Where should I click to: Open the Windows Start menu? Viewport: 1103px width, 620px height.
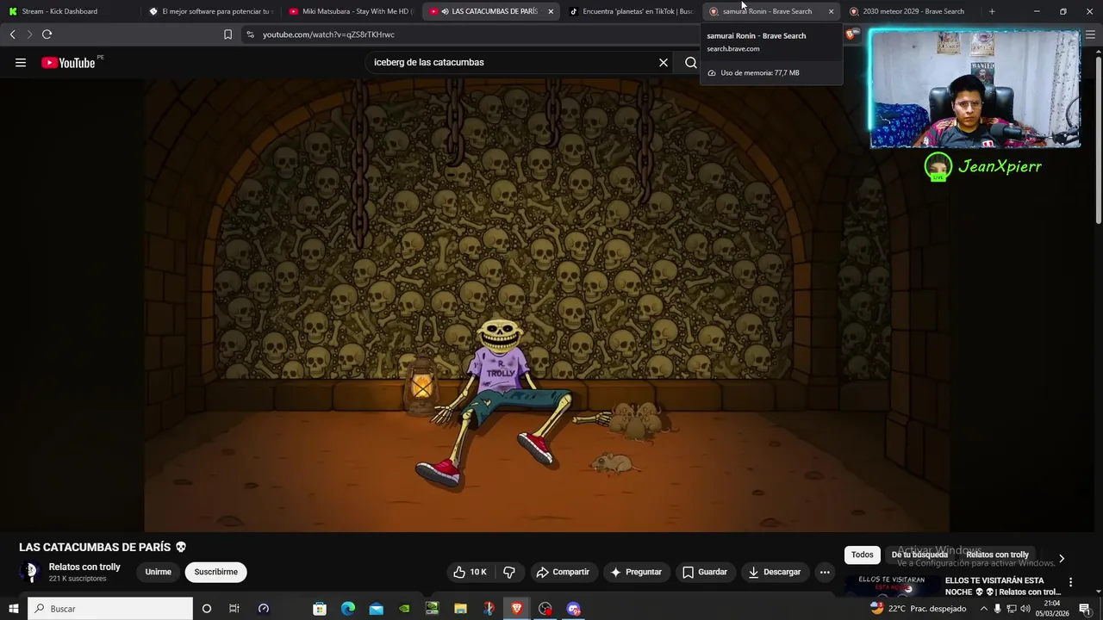pos(14,609)
